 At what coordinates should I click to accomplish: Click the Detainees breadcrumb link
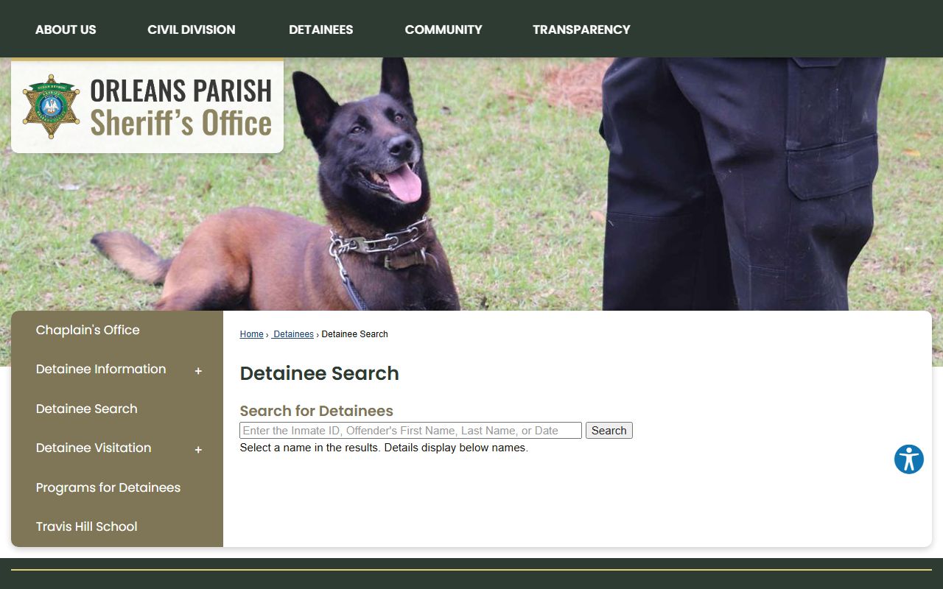[292, 334]
